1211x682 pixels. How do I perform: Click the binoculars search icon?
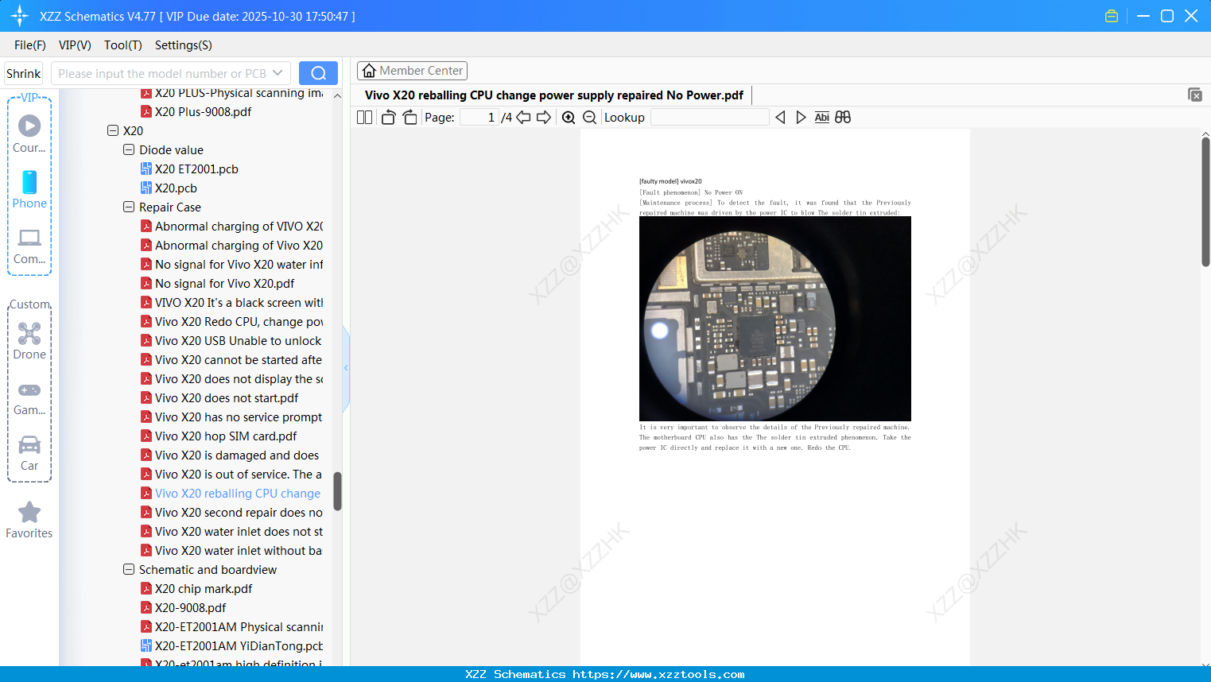[843, 118]
